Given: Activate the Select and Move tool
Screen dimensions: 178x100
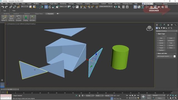Looking at the screenshot, I should click(x=46, y=7).
